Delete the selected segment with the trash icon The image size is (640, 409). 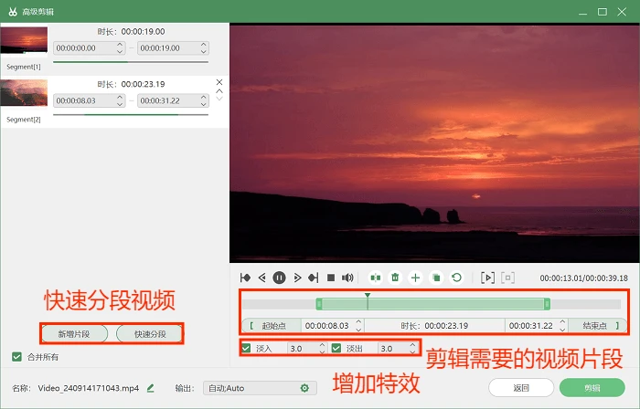395,278
